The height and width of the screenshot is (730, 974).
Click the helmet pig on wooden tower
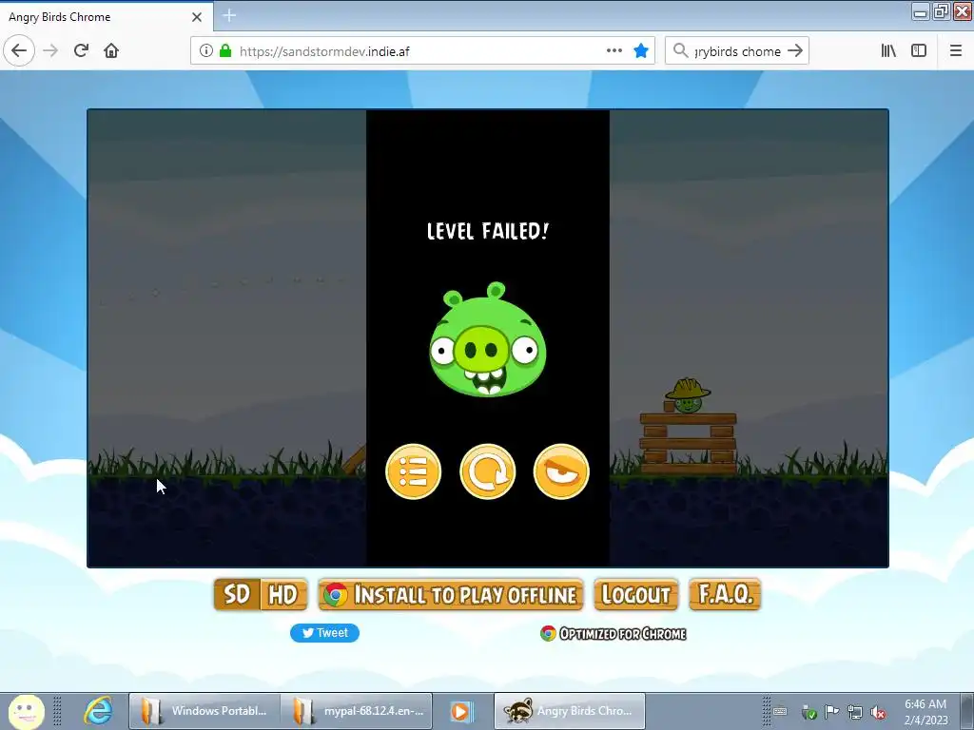pyautogui.click(x=688, y=395)
